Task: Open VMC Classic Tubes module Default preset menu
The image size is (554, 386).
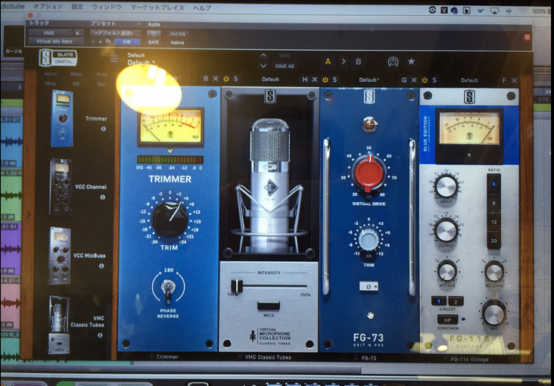Action: (x=270, y=79)
